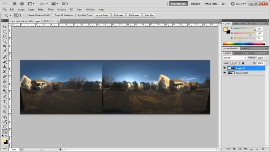Select the Zoom tool in toolbox
Image resolution: width=270 pixels, height=152 pixels.
(x=5, y=131)
